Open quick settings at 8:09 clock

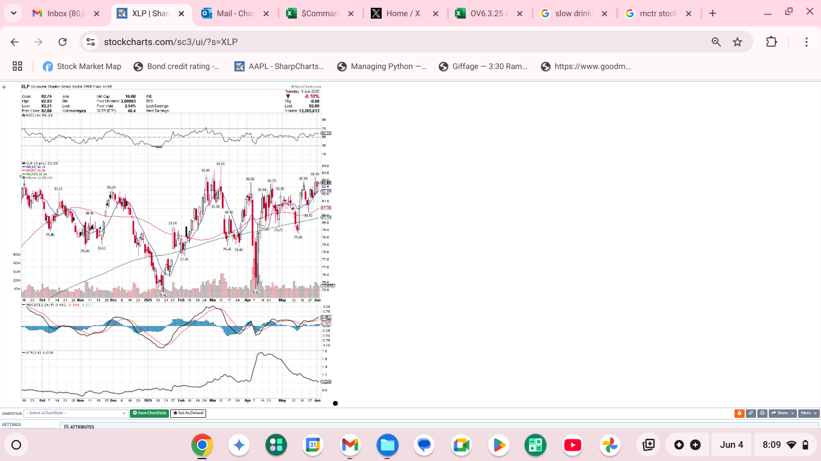[786, 445]
